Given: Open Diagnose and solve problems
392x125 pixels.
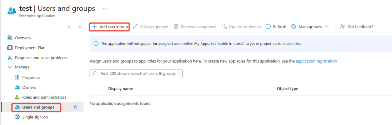Looking at the screenshot, I should pyautogui.click(x=41, y=58).
